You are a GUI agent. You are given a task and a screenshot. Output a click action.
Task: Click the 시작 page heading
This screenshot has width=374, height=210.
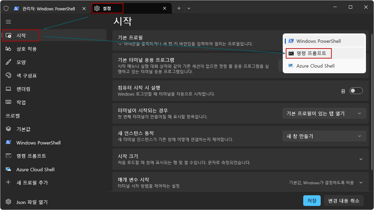(123, 21)
